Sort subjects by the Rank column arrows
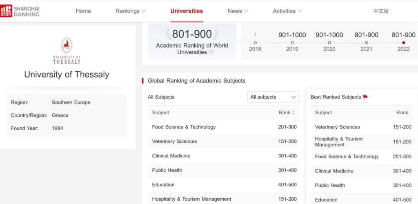The image size is (418, 204). 293,113
